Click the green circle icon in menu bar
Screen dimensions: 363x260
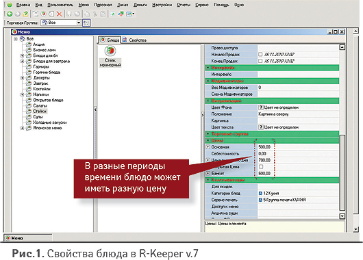point(10,5)
